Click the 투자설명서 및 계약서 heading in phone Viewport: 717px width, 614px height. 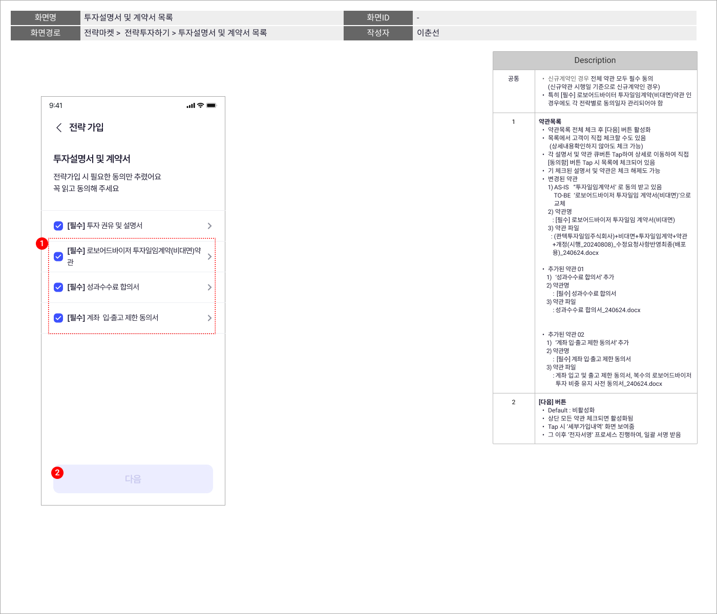pyautogui.click(x=92, y=159)
